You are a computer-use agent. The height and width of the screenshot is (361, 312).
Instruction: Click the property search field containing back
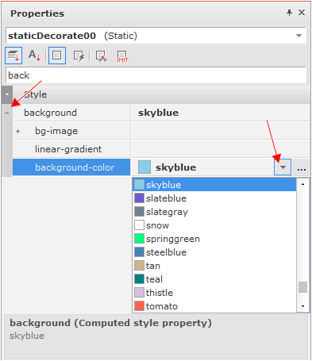point(156,75)
